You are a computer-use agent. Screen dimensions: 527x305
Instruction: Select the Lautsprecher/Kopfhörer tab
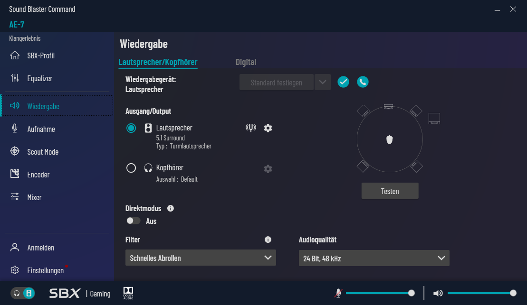pos(158,62)
